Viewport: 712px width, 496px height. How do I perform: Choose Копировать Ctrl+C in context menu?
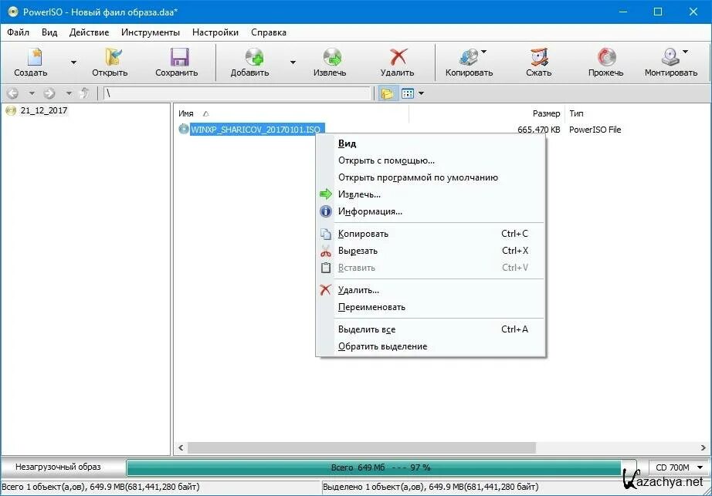[x=430, y=234]
